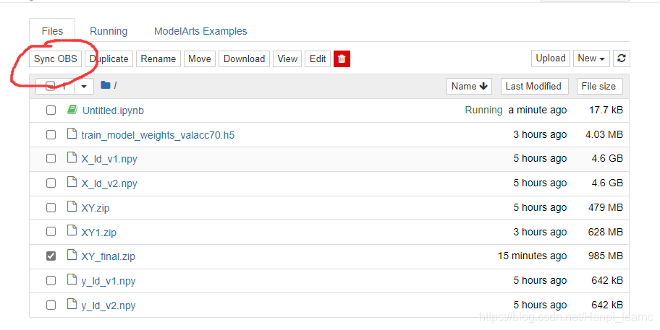Open the selection dropdown caret in the header
660x330 pixels.
tap(84, 87)
